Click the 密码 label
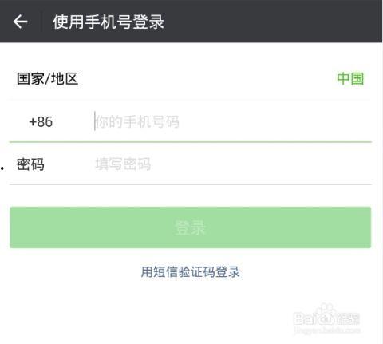Image resolution: width=383 pixels, height=344 pixels. 30,164
